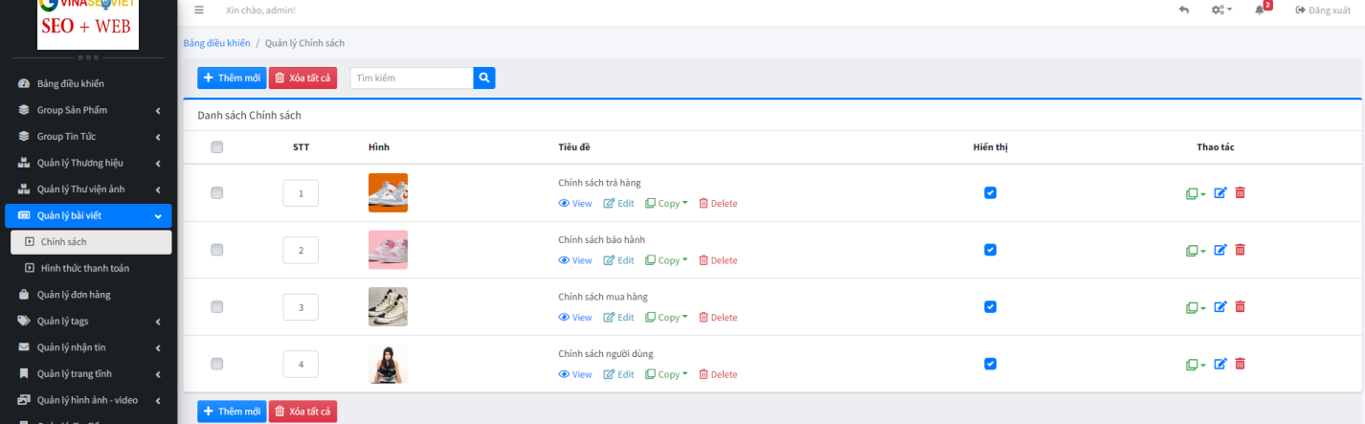Click STT order field with value 1
The width and height of the screenshot is (1365, 424).
[x=301, y=193]
